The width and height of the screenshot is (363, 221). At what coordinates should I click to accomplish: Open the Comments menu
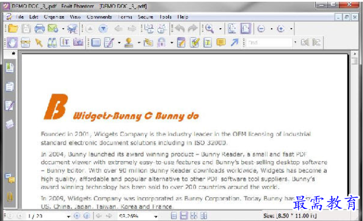[x=99, y=17]
